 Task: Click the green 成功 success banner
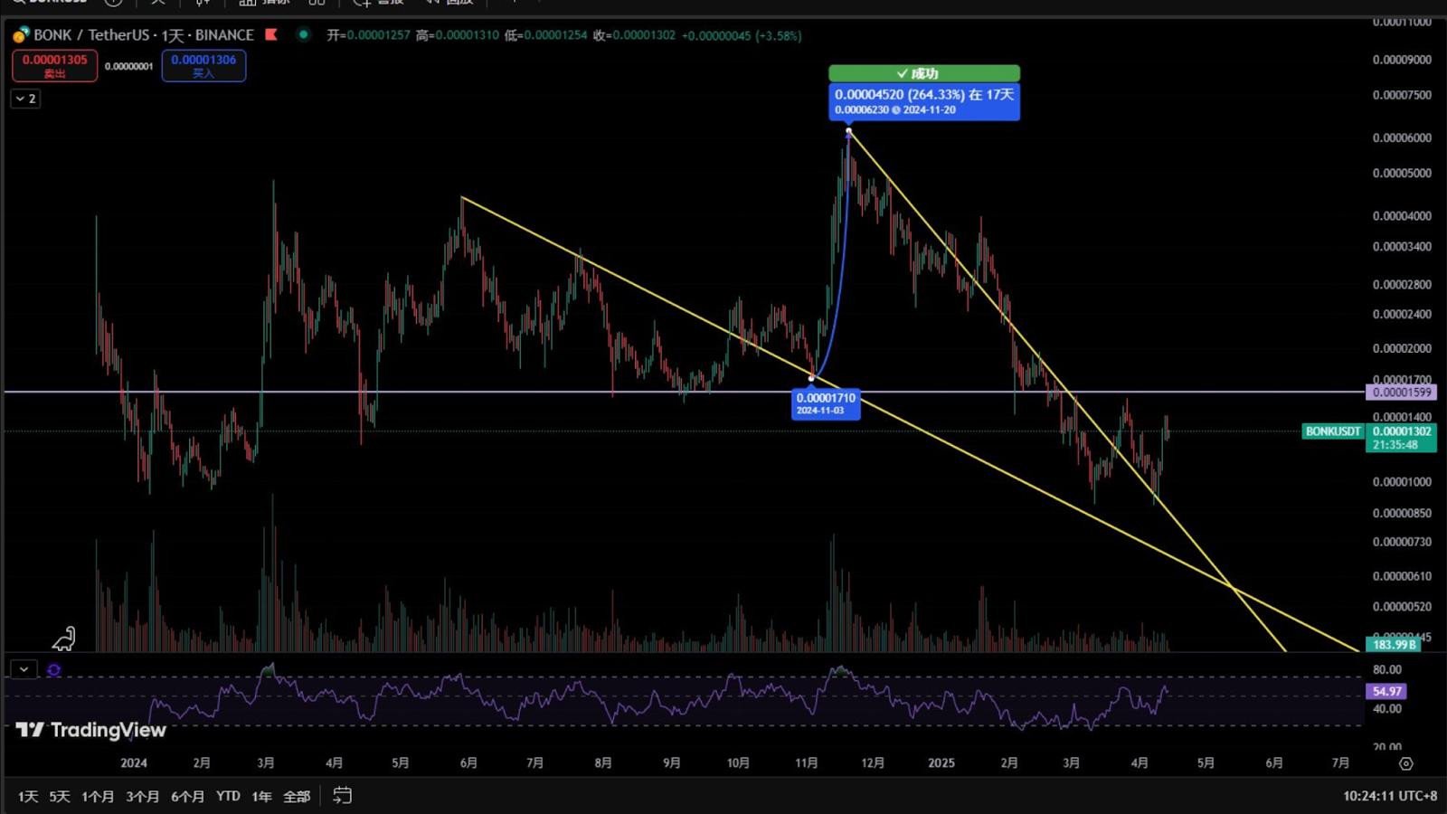(924, 73)
